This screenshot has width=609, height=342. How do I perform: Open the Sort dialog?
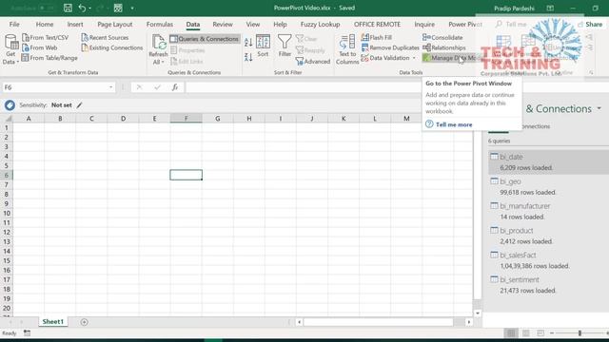263,46
